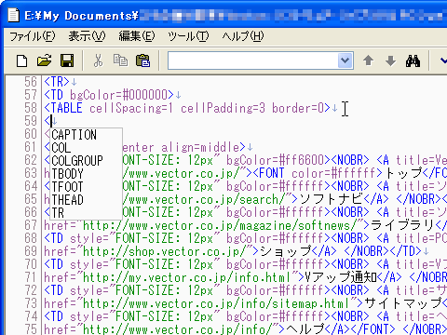Image resolution: width=447 pixels, height=335 pixels.
Task: Paste clipboard with the paste icon
Action: [142, 60]
